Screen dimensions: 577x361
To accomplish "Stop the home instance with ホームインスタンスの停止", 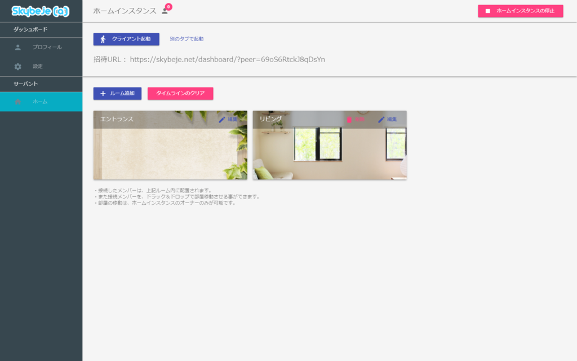I will (520, 11).
